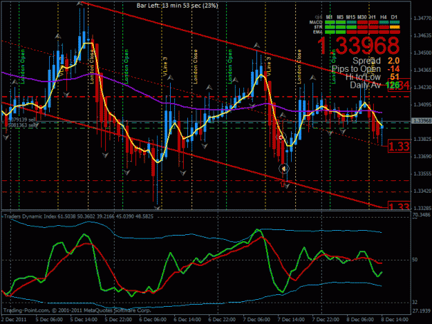Click the 1.33420 price axis label
Screen dimensions: 432x324
point(422,191)
